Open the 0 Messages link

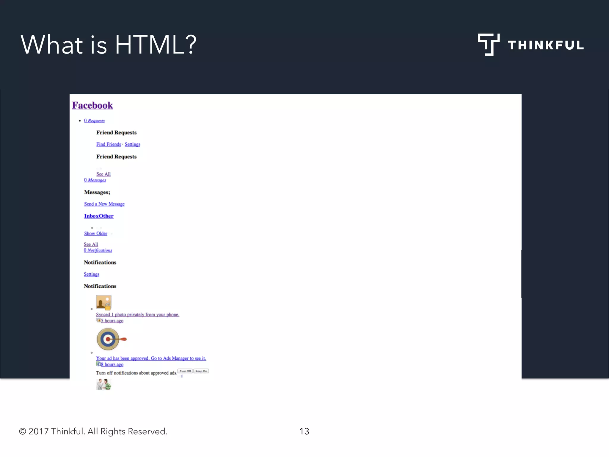[95, 180]
